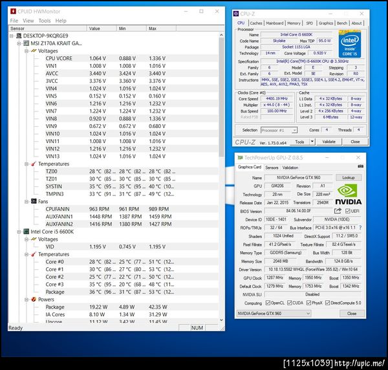Click the thermometer icon beside motherboard Temperatures
Viewport: 388px width, 370px height.
click(34, 164)
